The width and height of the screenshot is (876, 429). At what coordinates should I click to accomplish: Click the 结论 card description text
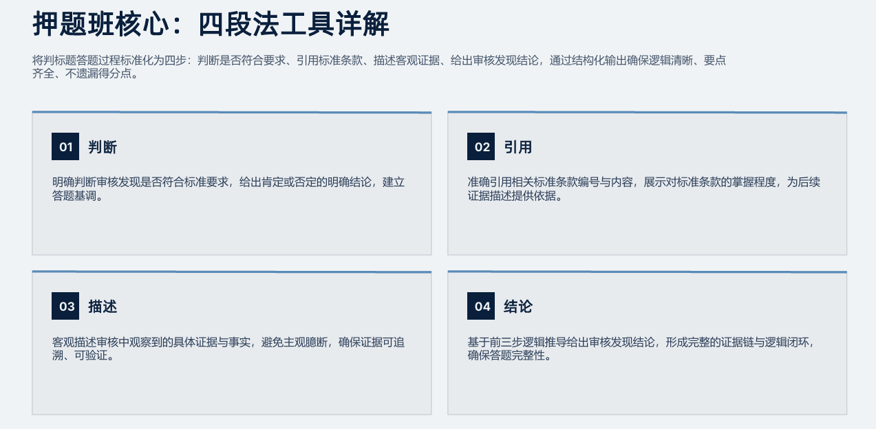pos(645,349)
